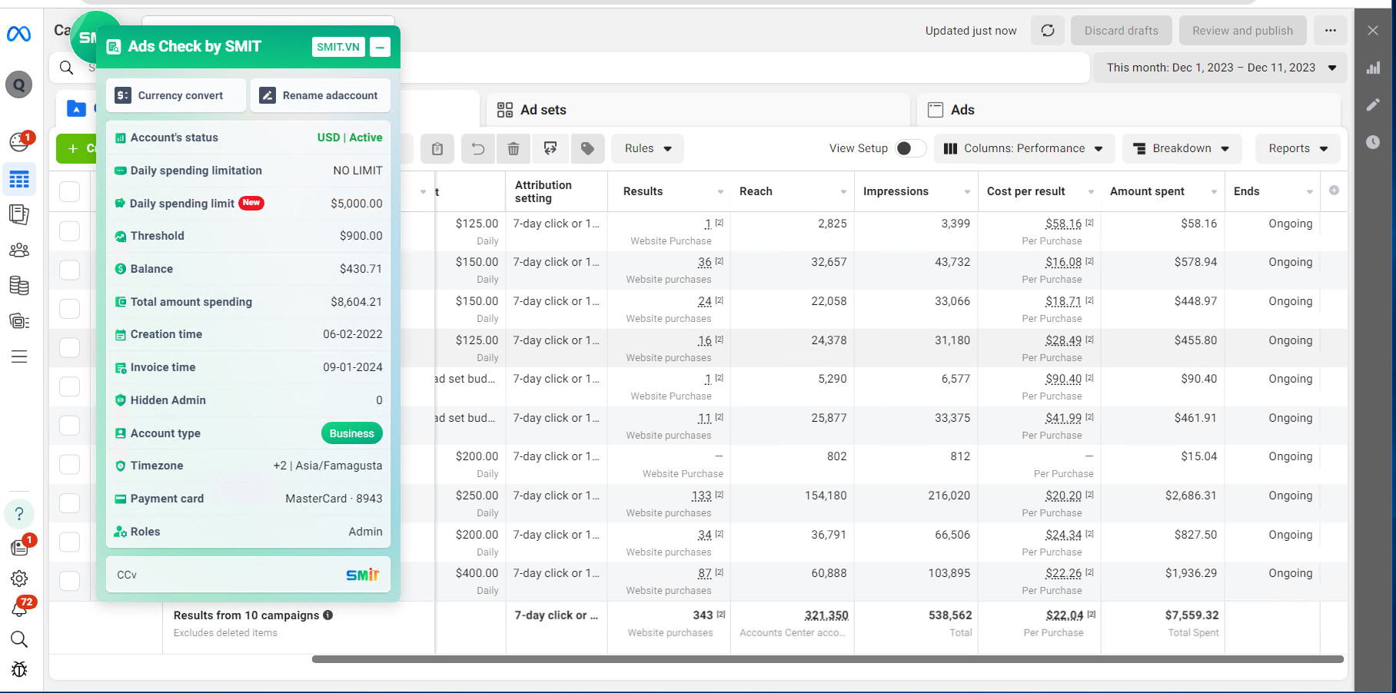Click the paste clipboard toolbar icon
This screenshot has height=693, width=1396.
[437, 149]
